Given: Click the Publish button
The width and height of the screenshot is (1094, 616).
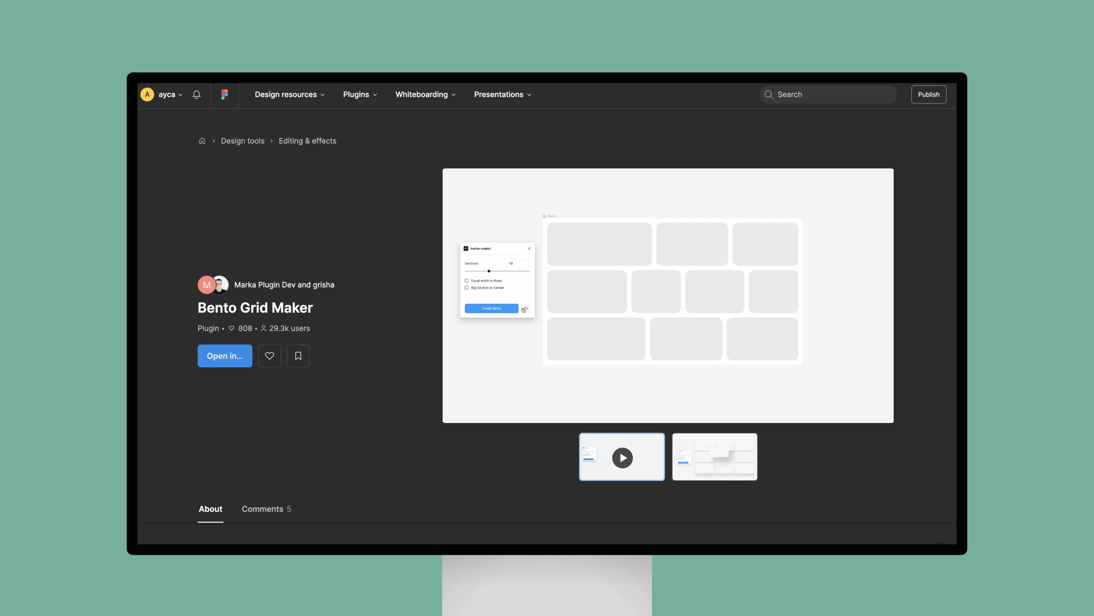Looking at the screenshot, I should 929,94.
